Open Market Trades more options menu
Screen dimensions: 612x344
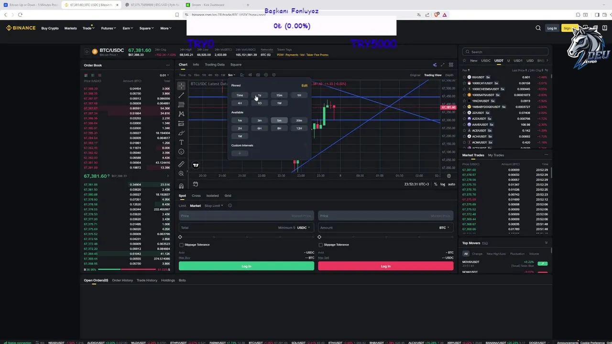(x=546, y=155)
